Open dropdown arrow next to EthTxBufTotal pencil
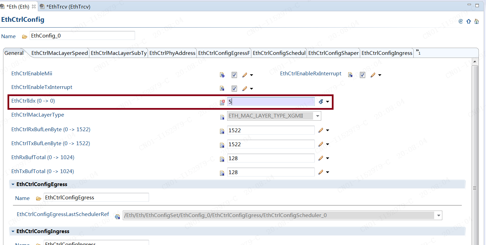This screenshot has width=486, height=245. click(x=328, y=172)
